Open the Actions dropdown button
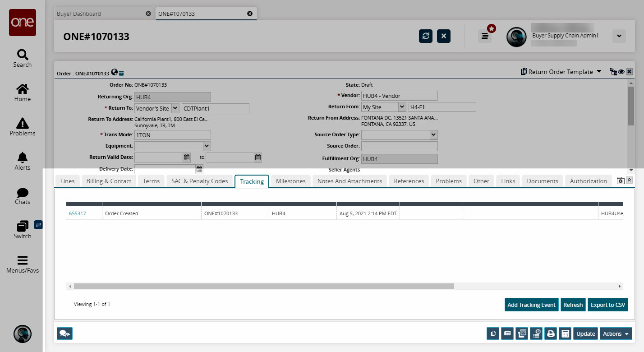Image resolution: width=644 pixels, height=352 pixels. pyautogui.click(x=616, y=334)
